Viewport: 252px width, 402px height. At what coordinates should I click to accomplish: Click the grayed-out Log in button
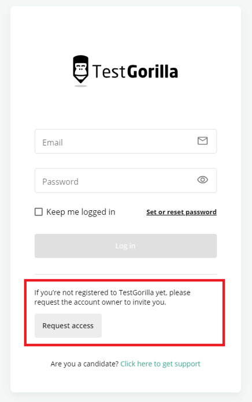125,246
